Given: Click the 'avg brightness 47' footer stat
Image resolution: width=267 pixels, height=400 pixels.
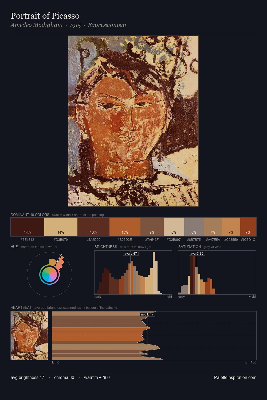Looking at the screenshot, I should 28,377.
